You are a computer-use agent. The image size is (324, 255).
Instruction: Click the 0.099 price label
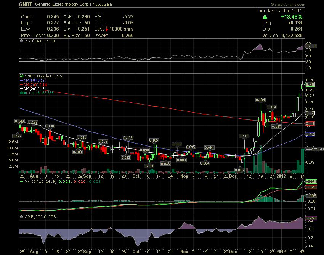177,144
